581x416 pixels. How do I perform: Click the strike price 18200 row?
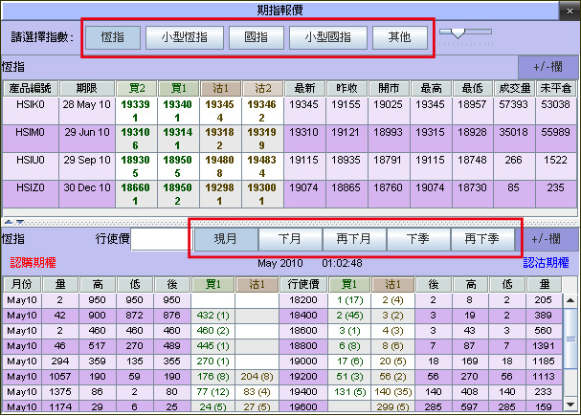[x=282, y=300]
